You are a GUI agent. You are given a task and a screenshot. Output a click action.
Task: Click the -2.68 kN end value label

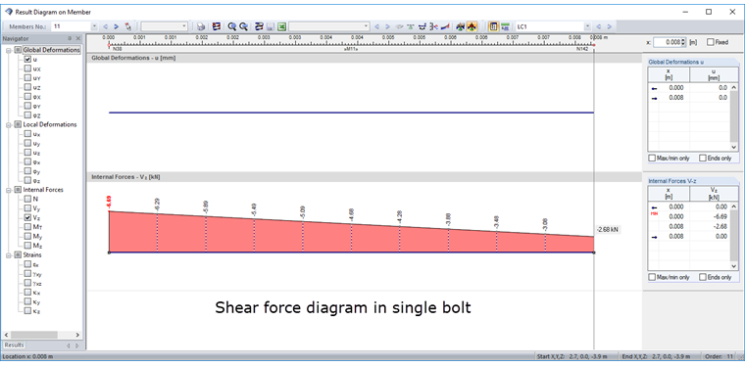(x=608, y=229)
